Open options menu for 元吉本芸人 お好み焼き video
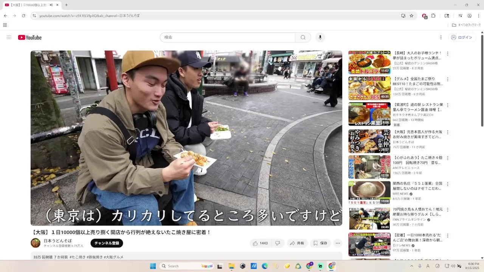The image size is (484, 272). (448, 132)
